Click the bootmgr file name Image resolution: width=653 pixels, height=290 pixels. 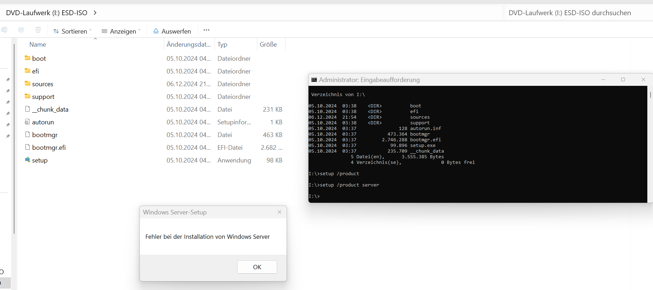45,135
